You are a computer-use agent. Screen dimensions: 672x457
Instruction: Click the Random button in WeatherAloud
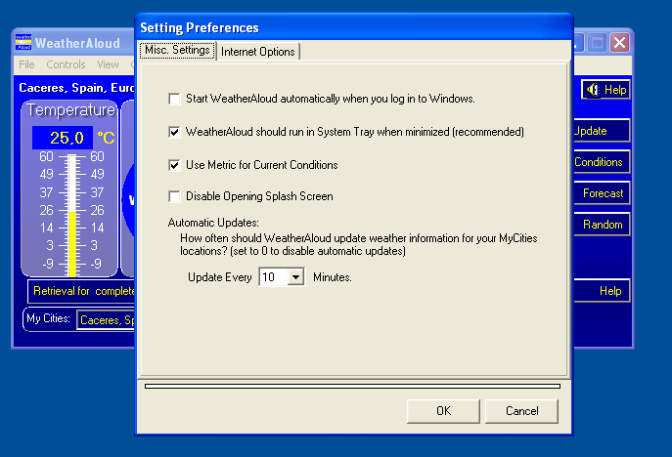[602, 225]
